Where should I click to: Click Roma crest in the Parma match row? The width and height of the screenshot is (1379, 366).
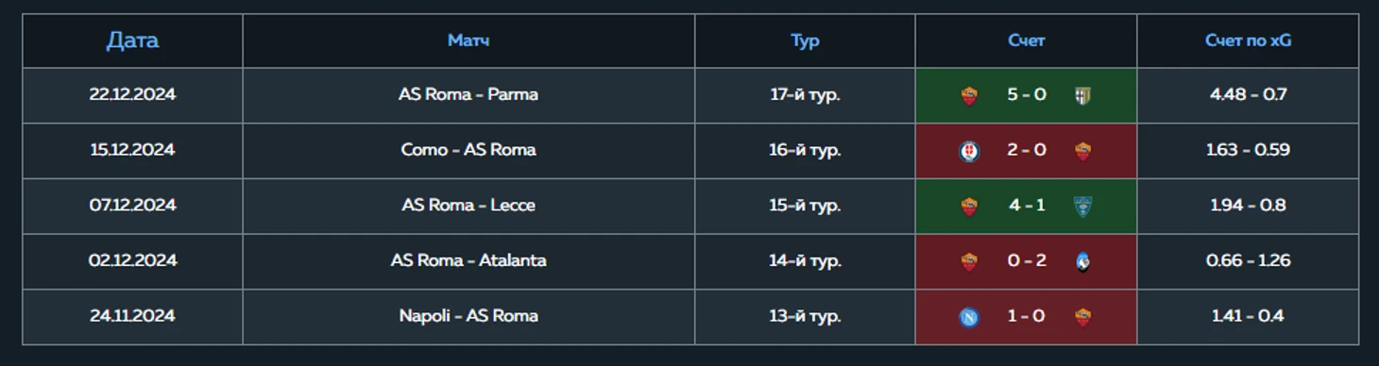969,95
